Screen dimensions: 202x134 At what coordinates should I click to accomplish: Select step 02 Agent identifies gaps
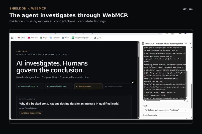59,86
